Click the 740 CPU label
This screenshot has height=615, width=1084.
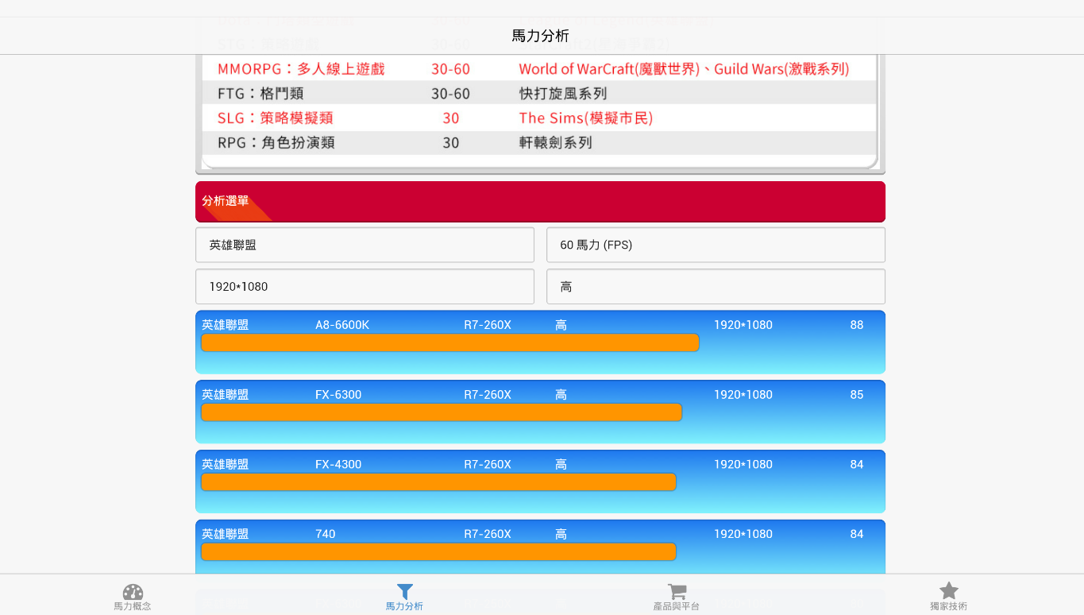(326, 534)
